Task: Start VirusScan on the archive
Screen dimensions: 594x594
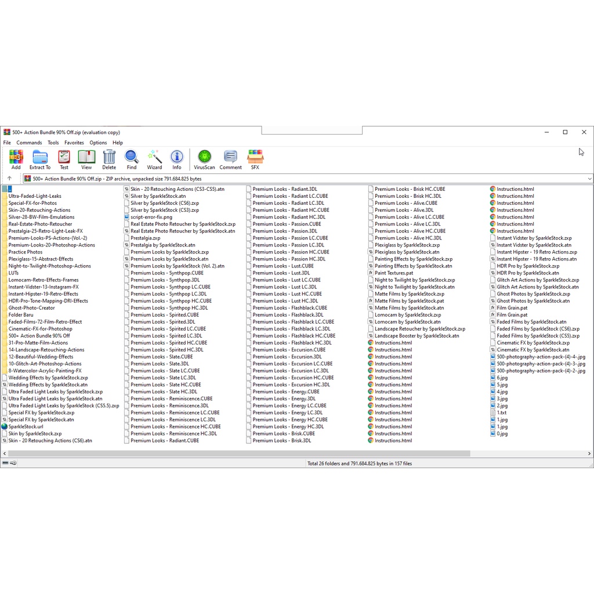Action: 204,159
